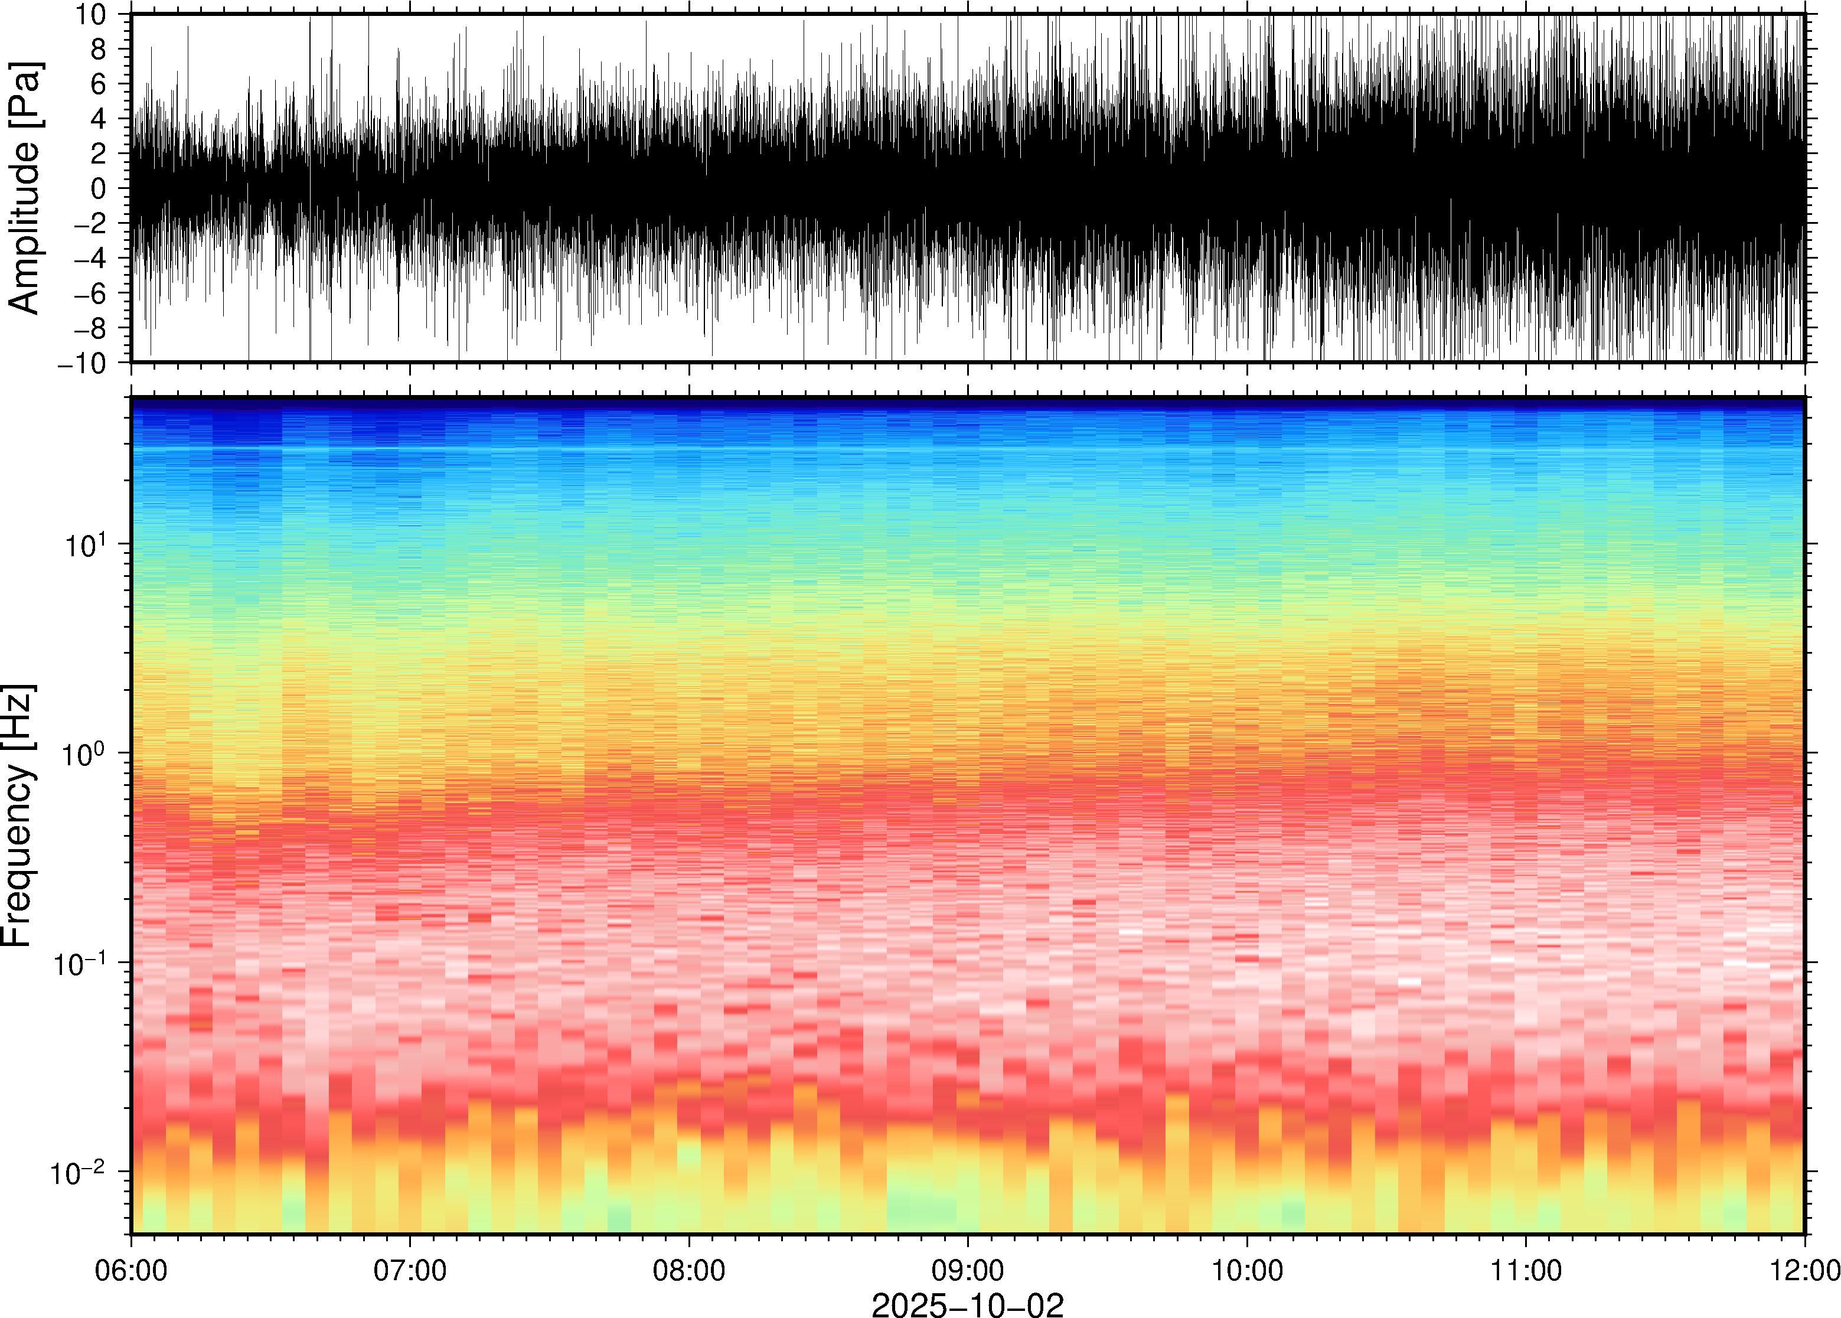Click the 09:00 time axis label

(968, 1270)
